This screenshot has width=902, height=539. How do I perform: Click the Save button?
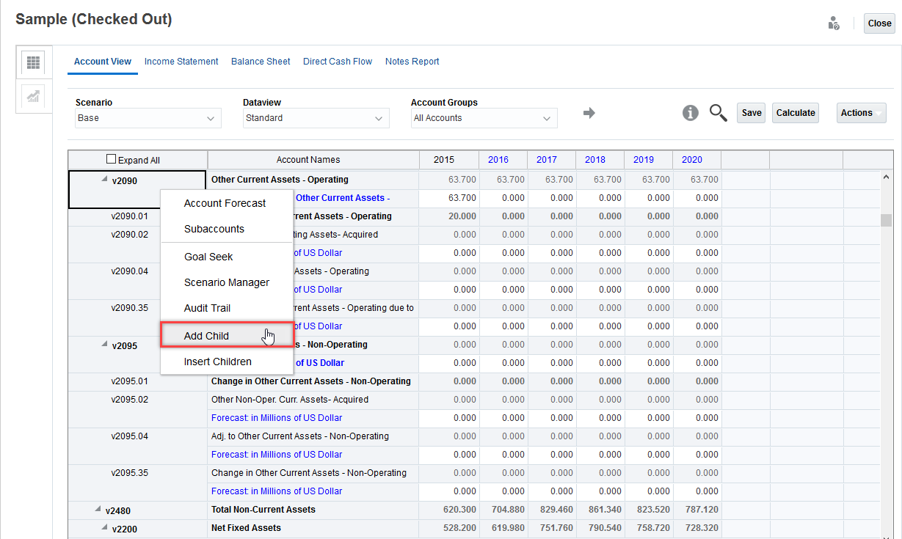coord(751,113)
